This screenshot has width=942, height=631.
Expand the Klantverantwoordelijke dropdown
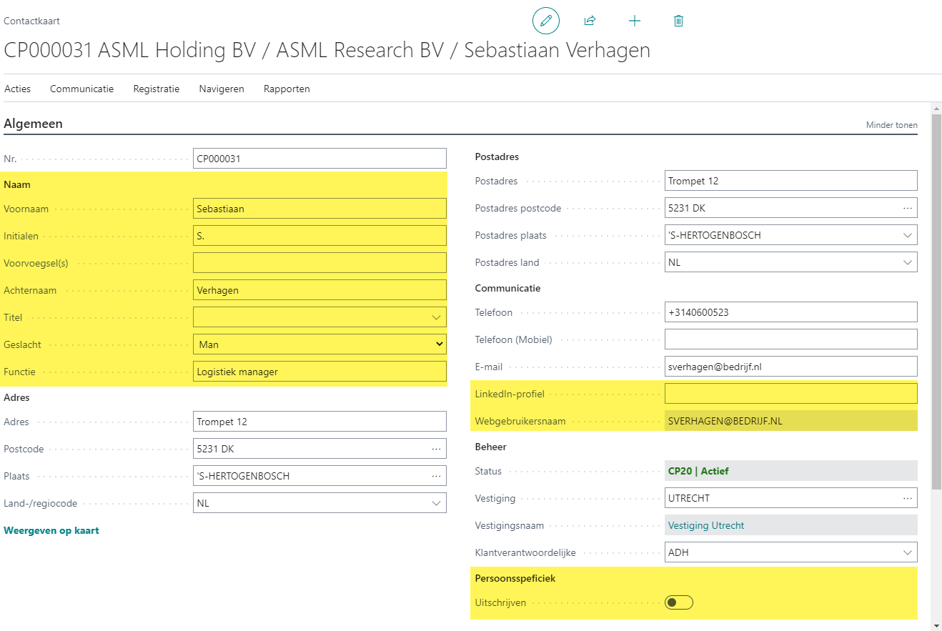[908, 552]
